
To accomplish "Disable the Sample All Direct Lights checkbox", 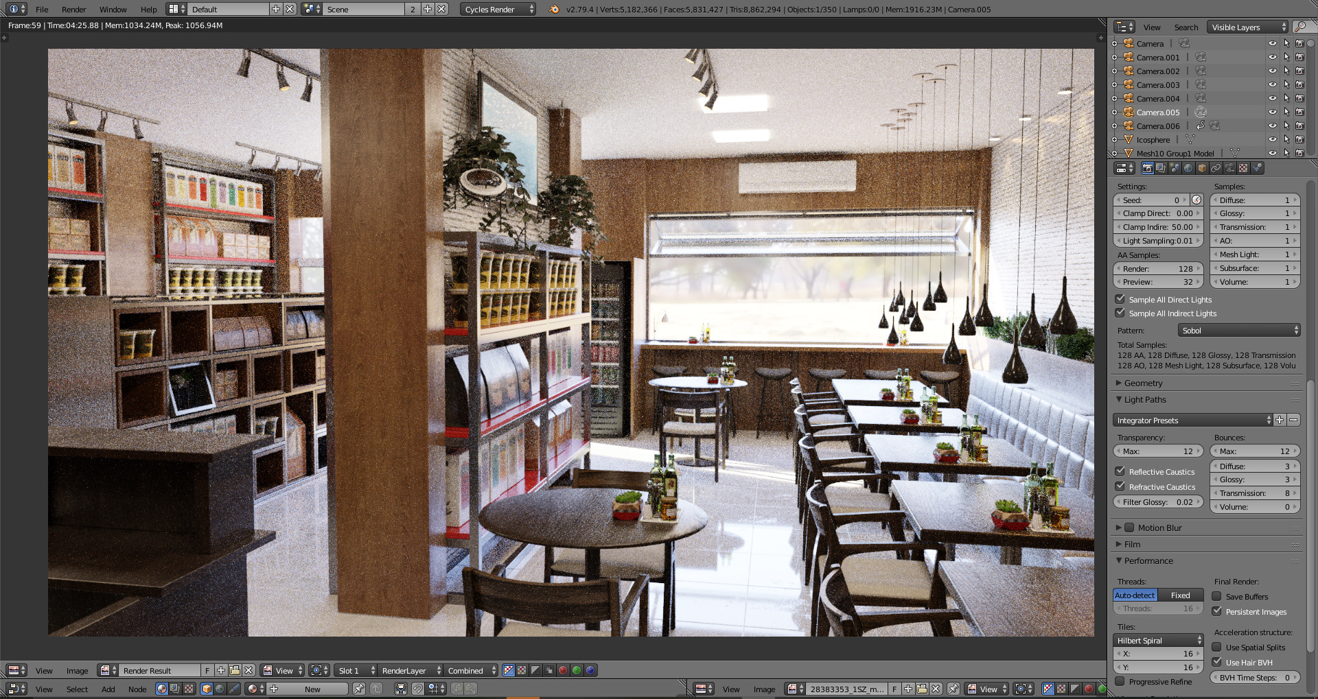I will [x=1120, y=299].
